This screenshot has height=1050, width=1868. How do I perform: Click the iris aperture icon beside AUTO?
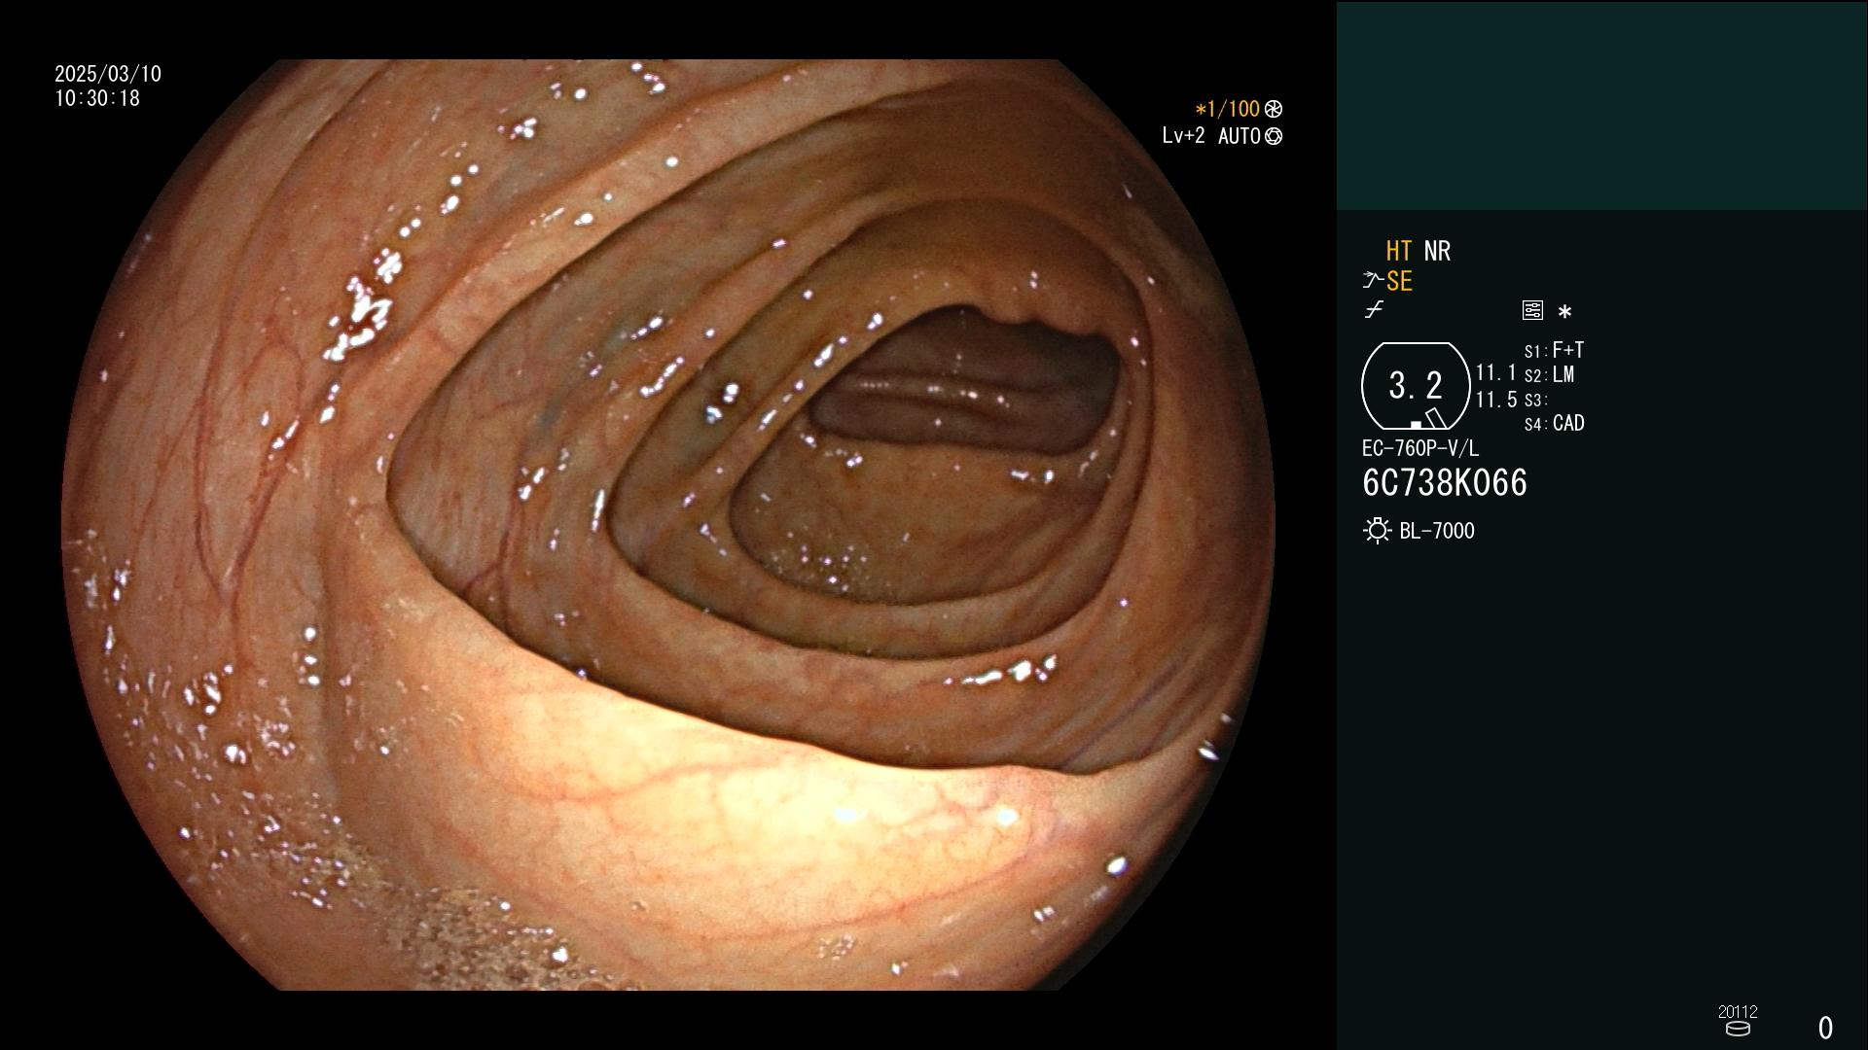click(1274, 136)
